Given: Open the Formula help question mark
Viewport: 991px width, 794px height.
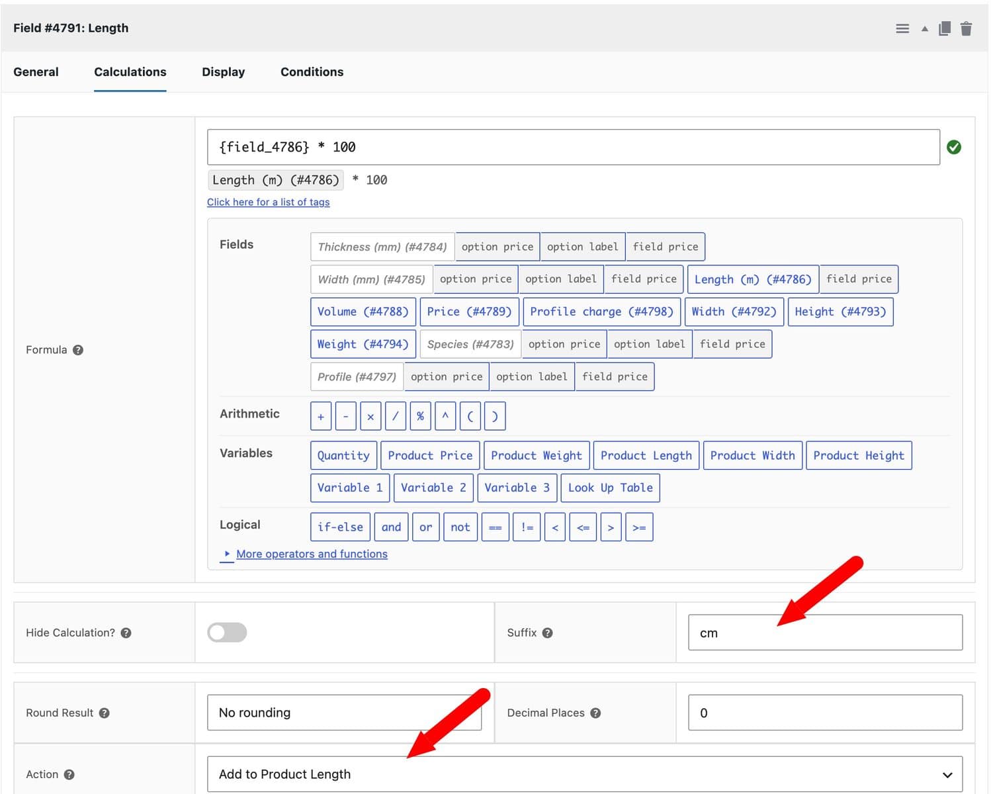Looking at the screenshot, I should click(78, 350).
